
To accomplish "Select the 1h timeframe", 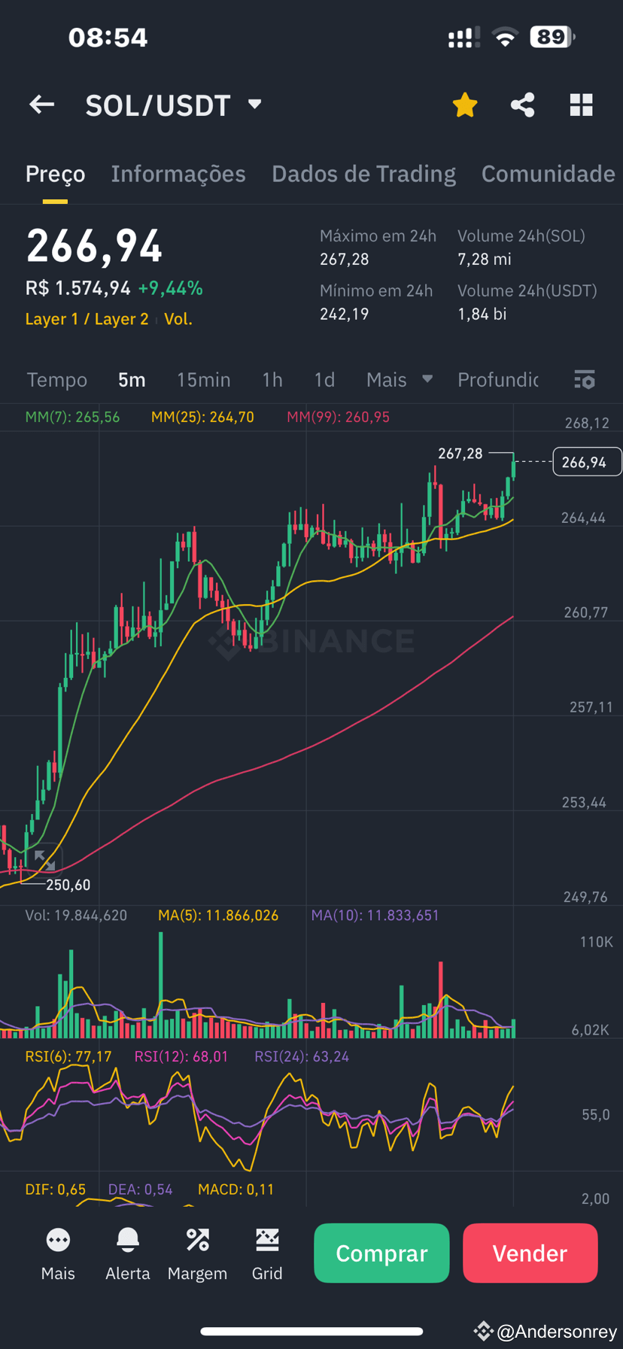I will coord(272,380).
